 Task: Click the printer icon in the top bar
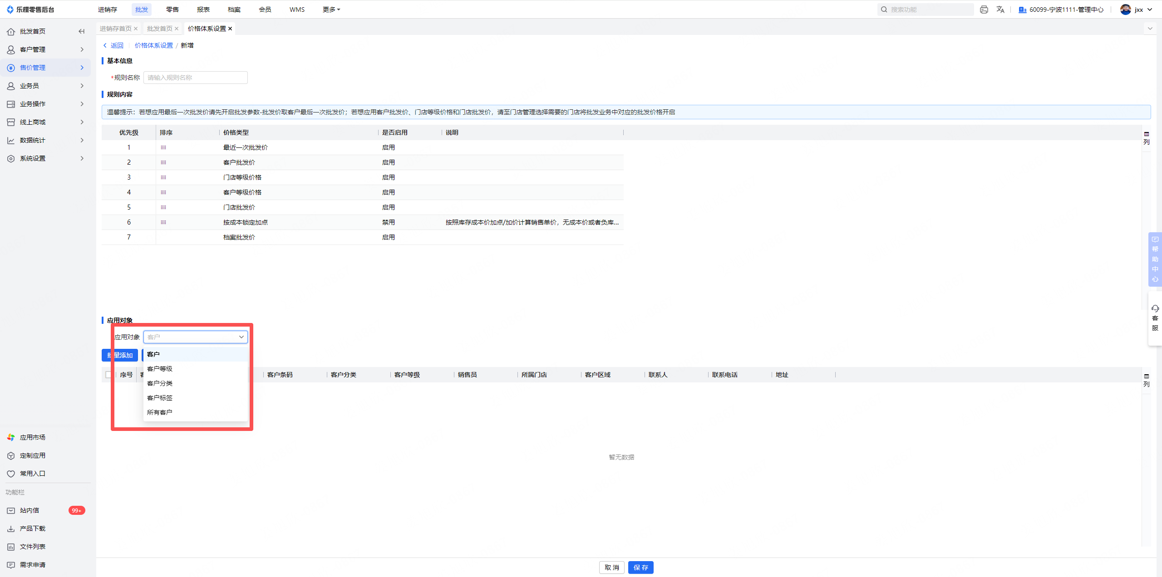[984, 10]
